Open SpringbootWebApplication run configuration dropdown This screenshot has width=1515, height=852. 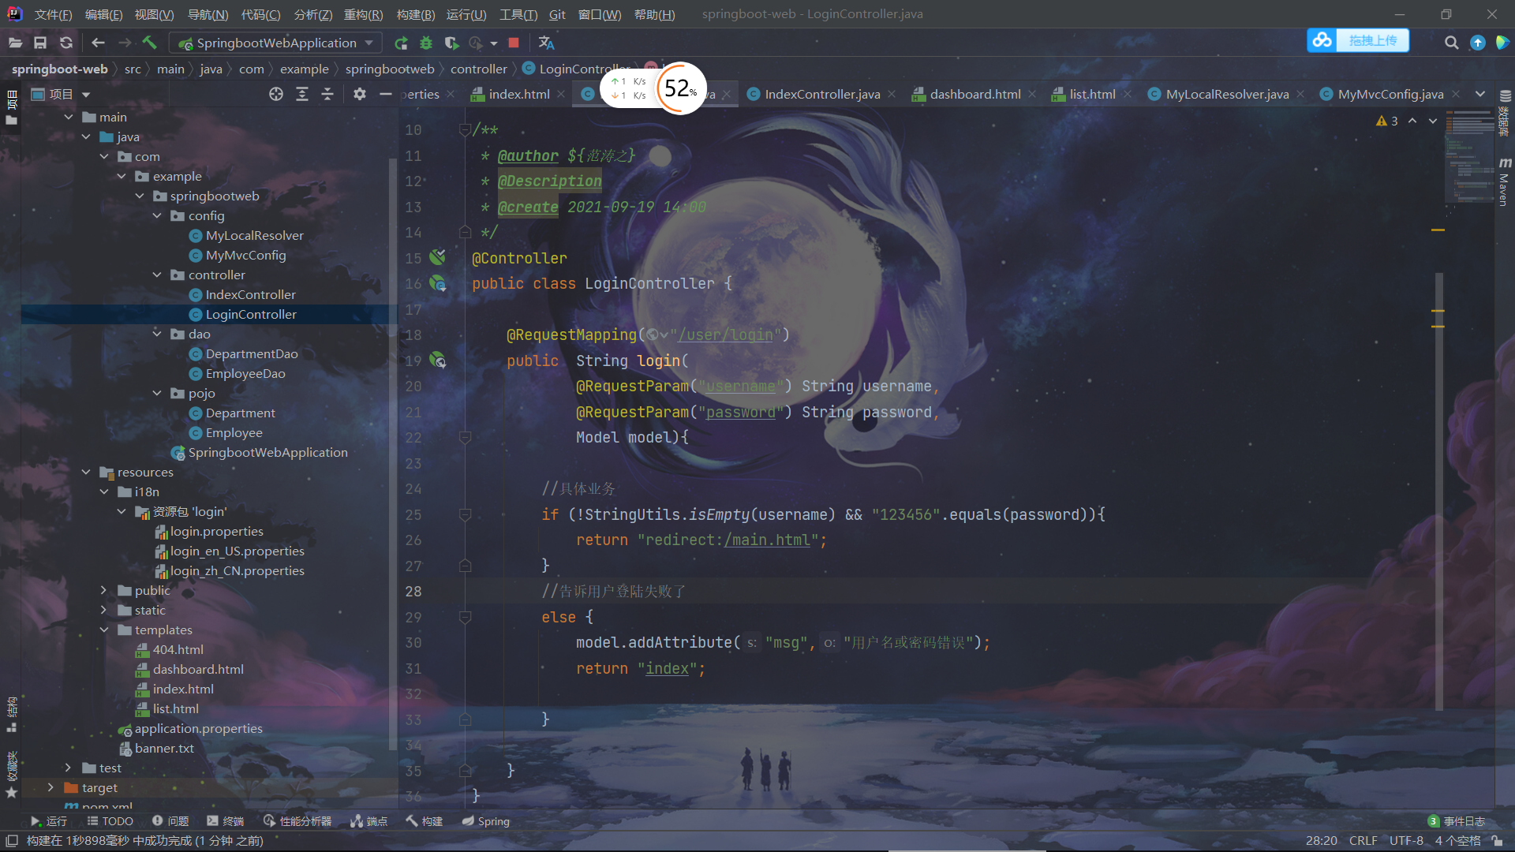(276, 43)
